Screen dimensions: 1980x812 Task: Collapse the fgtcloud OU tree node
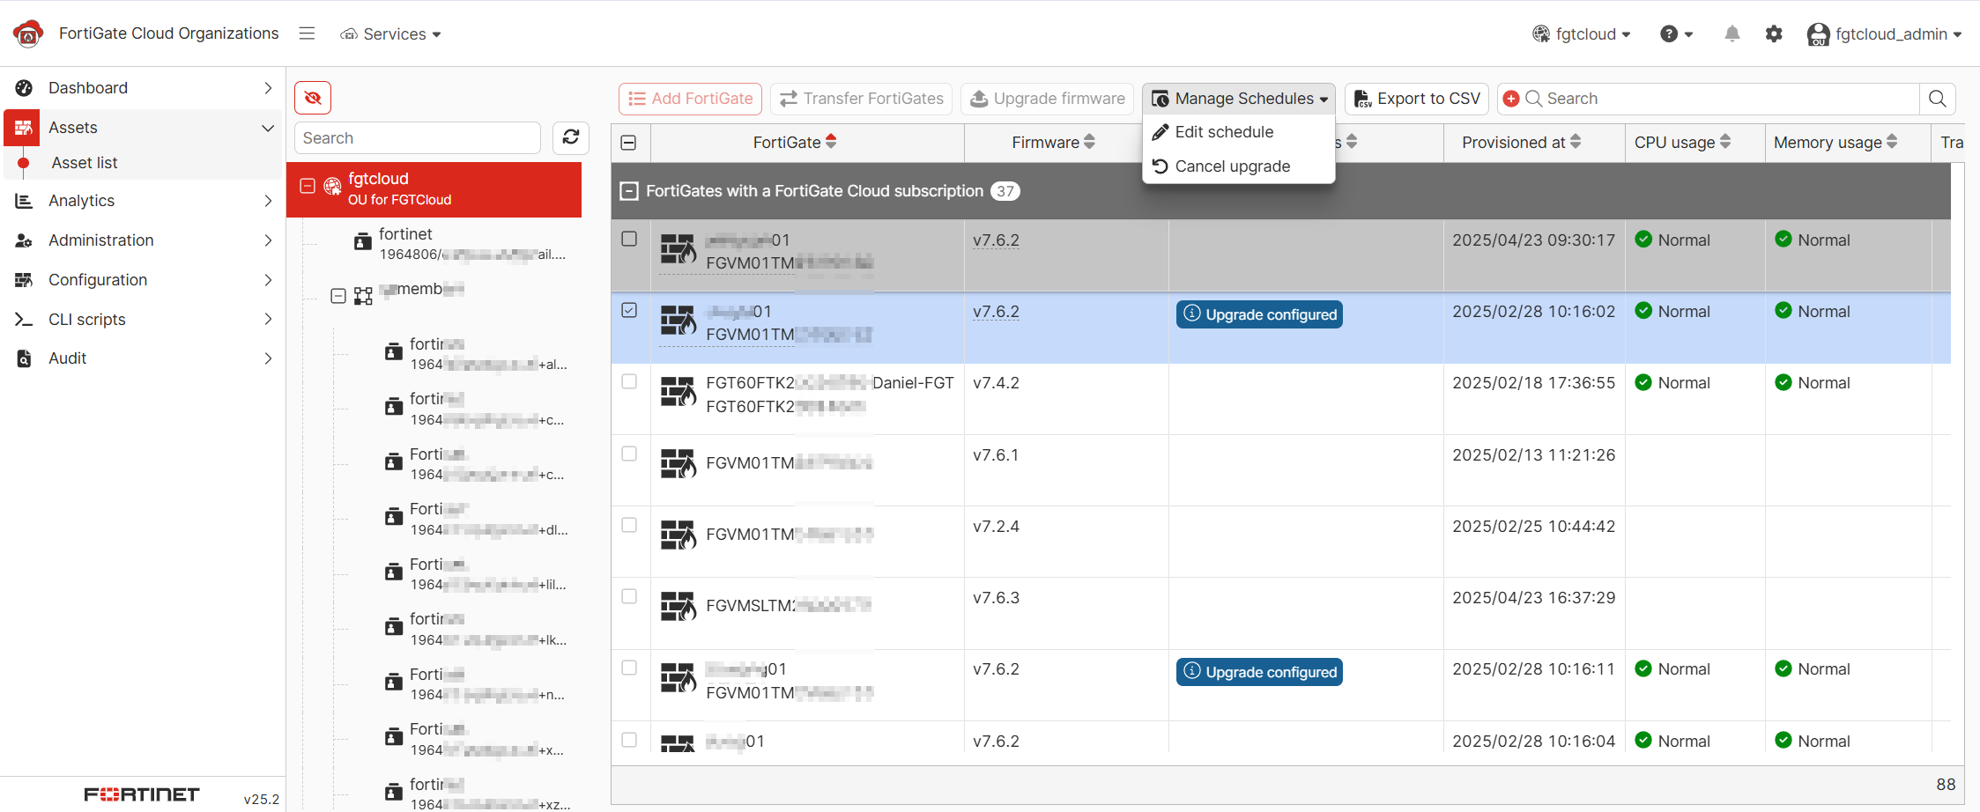[308, 186]
